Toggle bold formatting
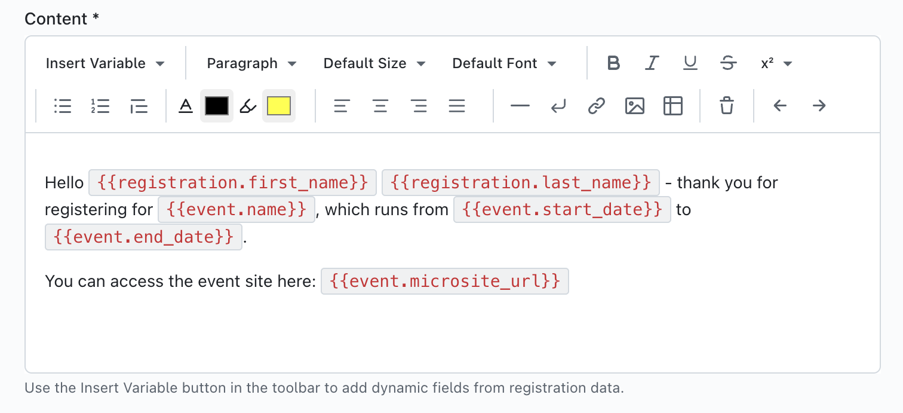This screenshot has width=903, height=413. [613, 63]
